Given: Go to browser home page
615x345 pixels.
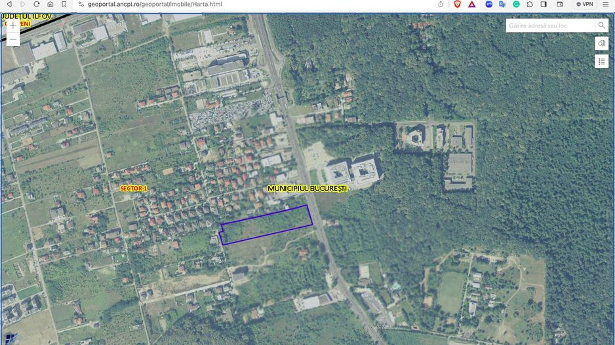Looking at the screenshot, I should tap(50, 5).
